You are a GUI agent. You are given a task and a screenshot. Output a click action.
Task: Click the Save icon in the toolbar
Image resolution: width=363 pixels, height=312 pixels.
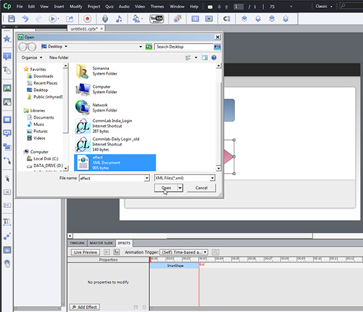tap(11, 18)
